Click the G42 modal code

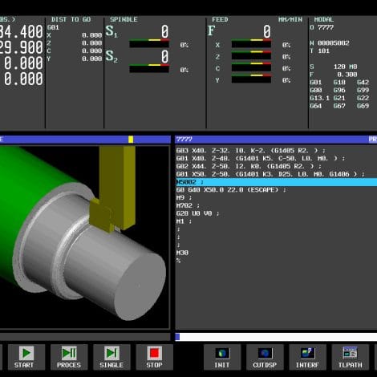tap(363, 83)
